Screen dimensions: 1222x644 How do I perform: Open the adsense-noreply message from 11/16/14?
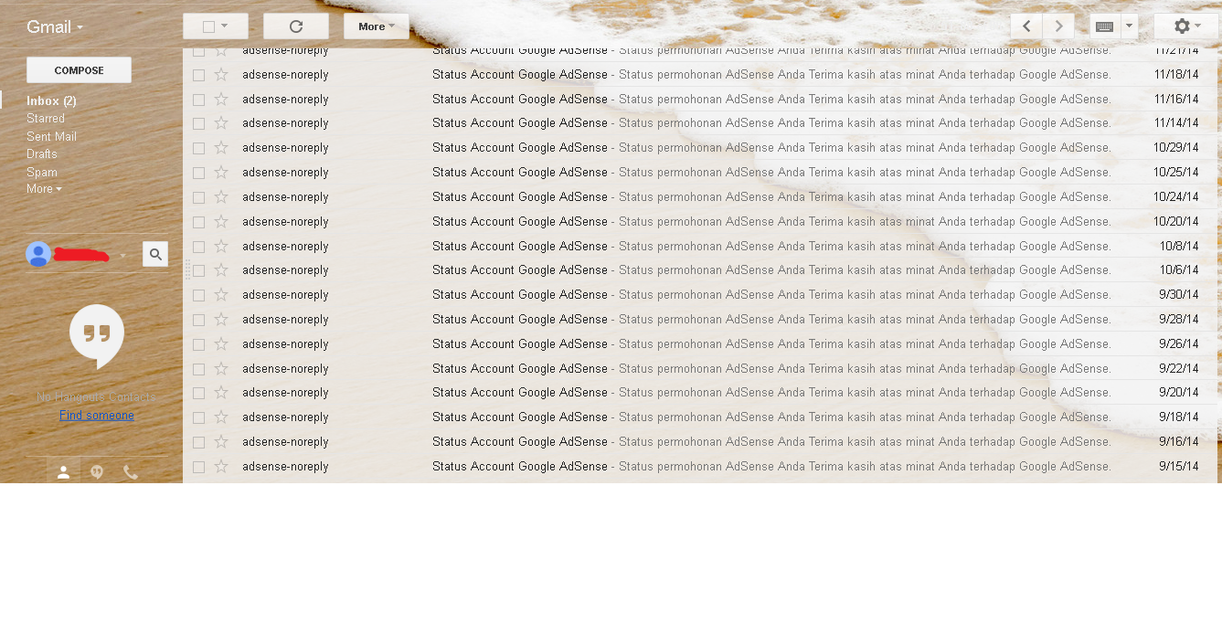(700, 99)
